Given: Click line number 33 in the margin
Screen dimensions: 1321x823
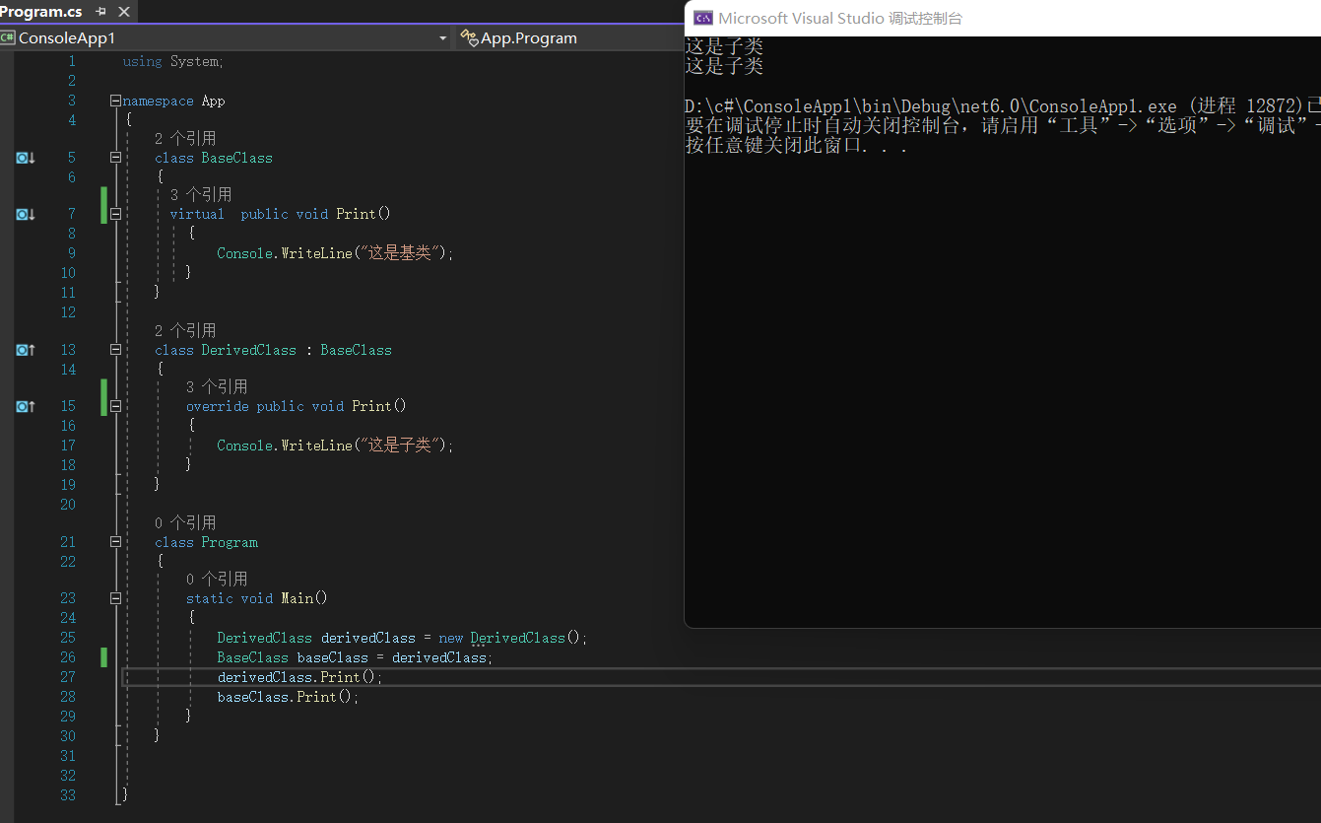Looking at the screenshot, I should click(67, 795).
